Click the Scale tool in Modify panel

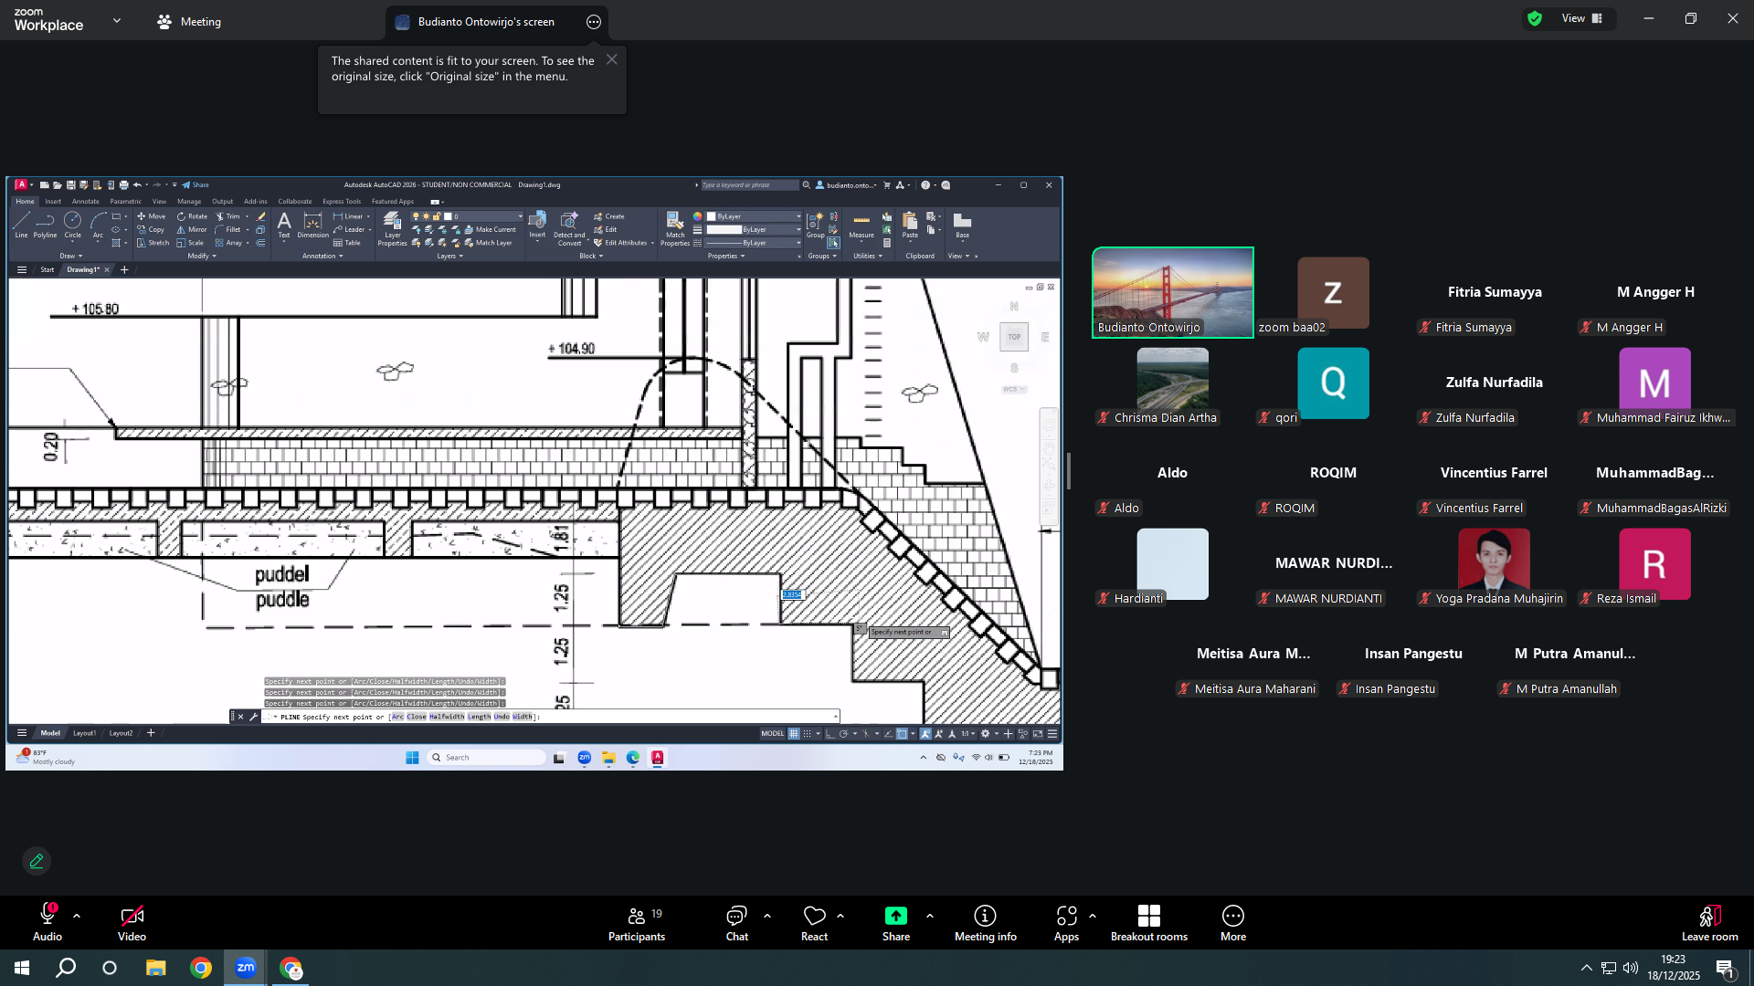click(x=190, y=243)
